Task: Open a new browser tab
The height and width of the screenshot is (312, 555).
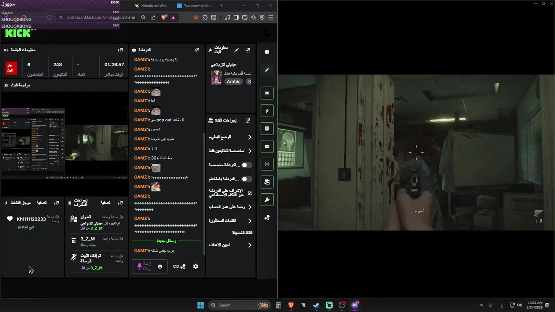Action: point(222,6)
